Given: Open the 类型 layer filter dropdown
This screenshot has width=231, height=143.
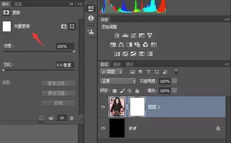Looking at the screenshot, I should tap(112, 72).
